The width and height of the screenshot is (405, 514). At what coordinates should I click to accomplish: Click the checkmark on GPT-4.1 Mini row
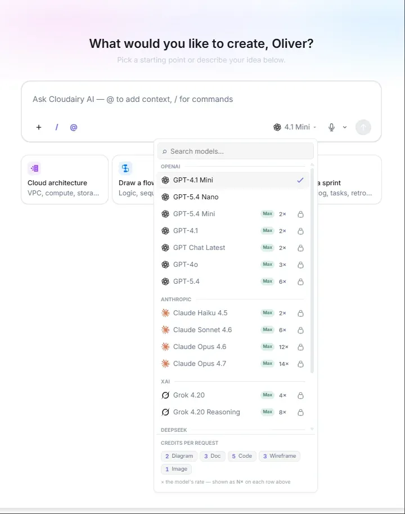point(300,180)
